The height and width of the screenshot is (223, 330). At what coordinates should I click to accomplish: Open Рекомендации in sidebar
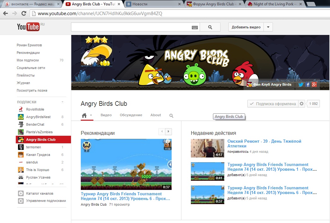tap(28, 53)
